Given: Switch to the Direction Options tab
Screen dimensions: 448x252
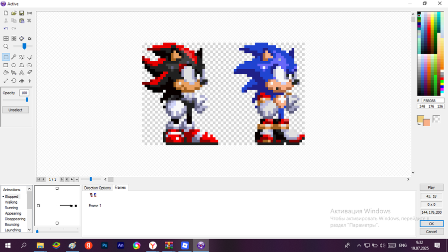Looking at the screenshot, I should tap(97, 188).
